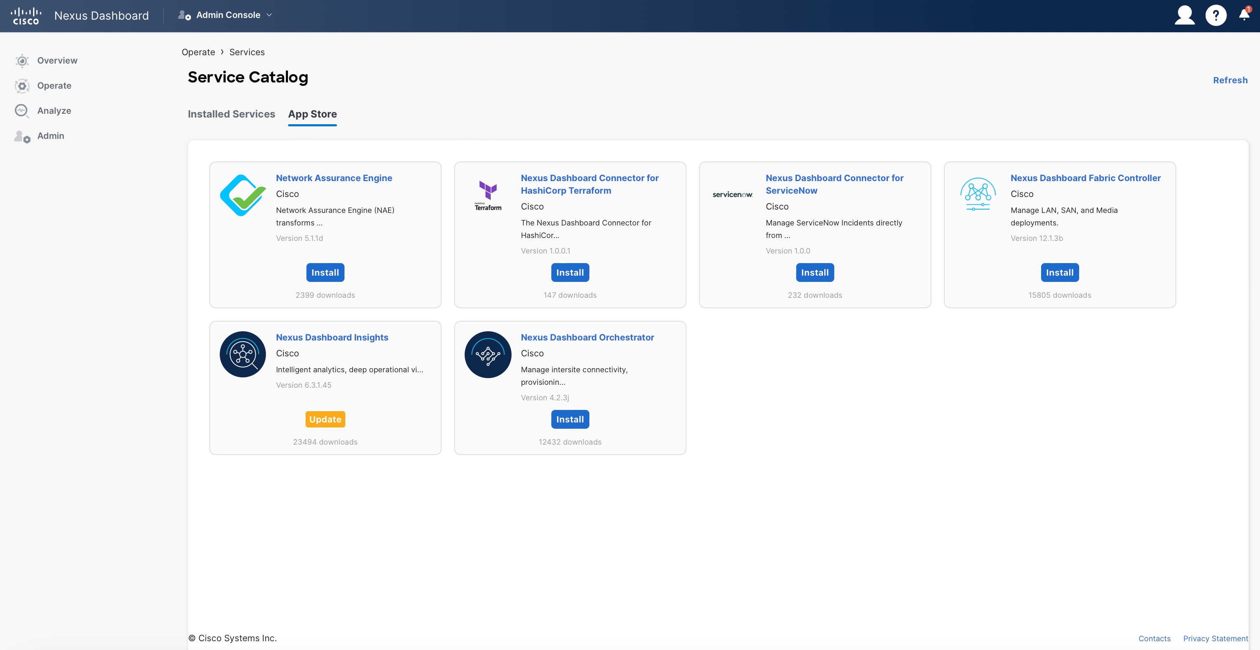Click the Fabric Controller network icon
The width and height of the screenshot is (1260, 650).
(978, 194)
